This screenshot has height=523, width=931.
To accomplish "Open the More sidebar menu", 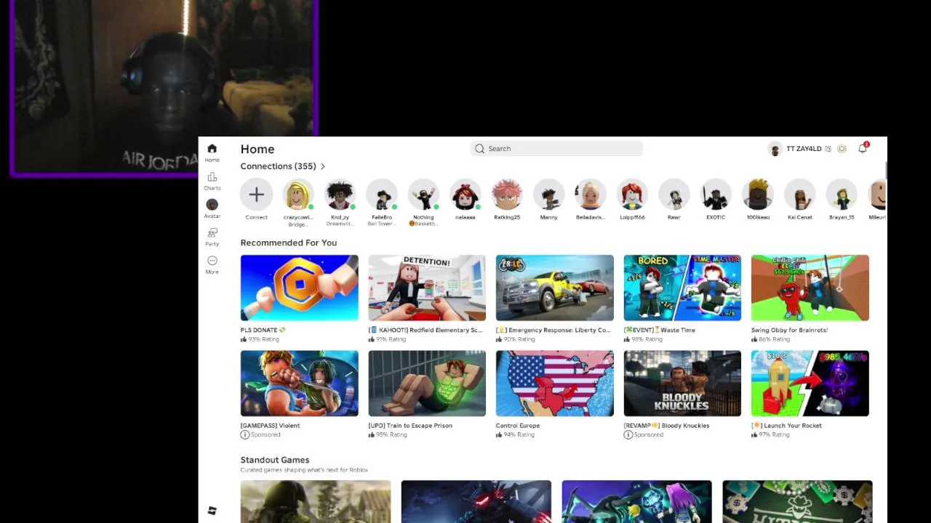I will point(212,261).
